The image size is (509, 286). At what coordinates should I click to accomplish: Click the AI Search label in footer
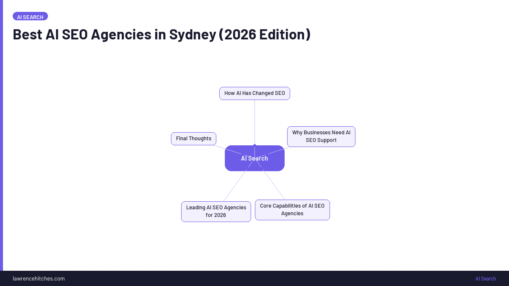[486, 278]
